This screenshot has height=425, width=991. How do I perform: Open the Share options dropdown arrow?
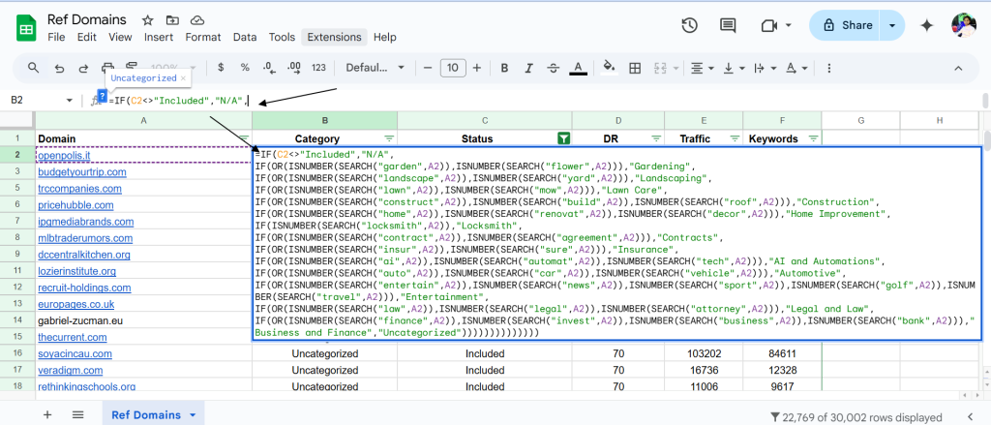(x=891, y=25)
